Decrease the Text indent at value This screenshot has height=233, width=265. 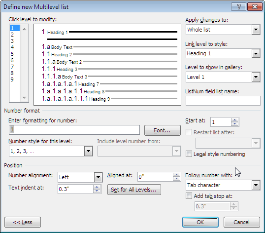coord(97,191)
